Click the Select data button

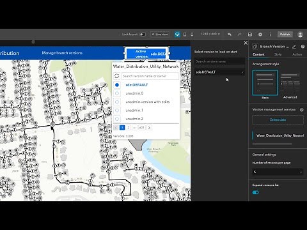coord(278,119)
